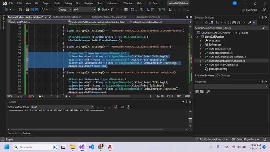This screenshot has width=270, height=152.
Task: Click the Solution Explorer Home icon
Action: (206, 22)
